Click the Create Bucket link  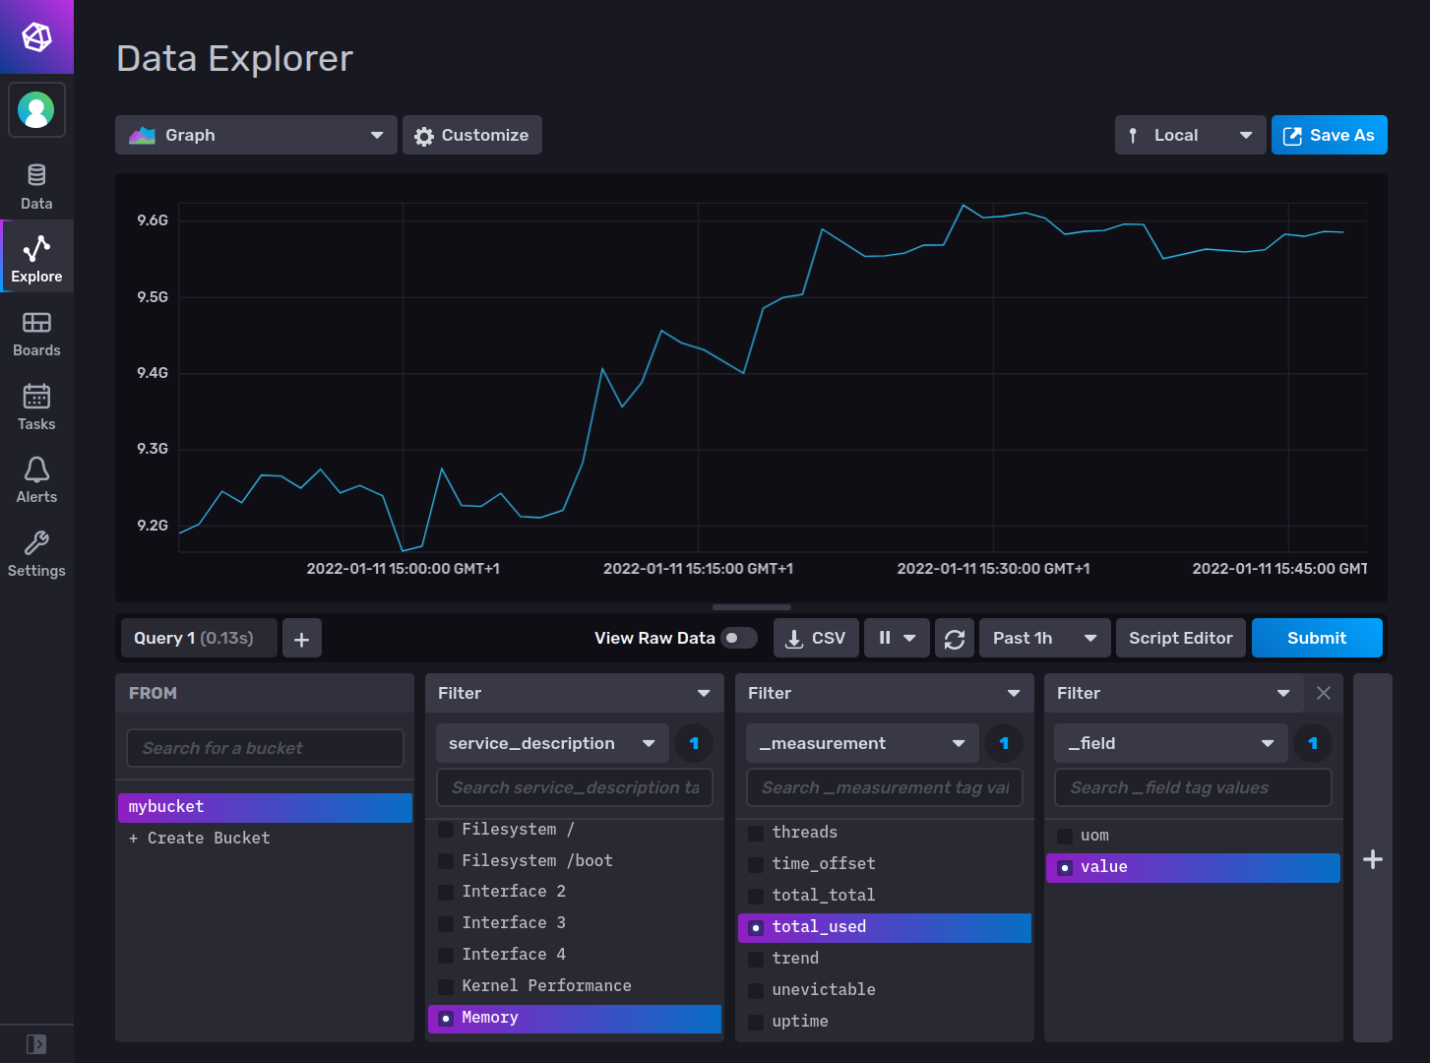click(200, 838)
